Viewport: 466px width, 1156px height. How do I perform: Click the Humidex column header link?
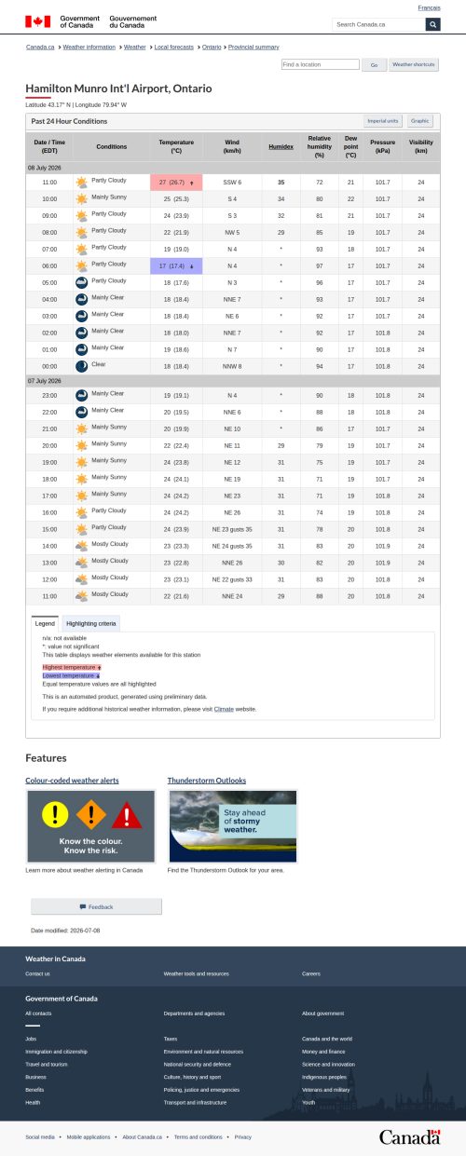coord(281,146)
